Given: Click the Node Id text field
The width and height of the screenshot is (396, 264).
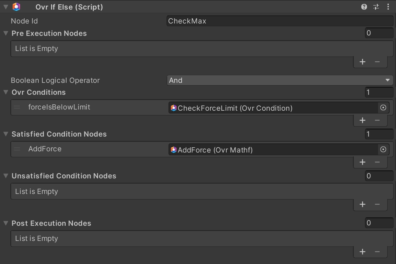Looking at the screenshot, I should click(280, 21).
